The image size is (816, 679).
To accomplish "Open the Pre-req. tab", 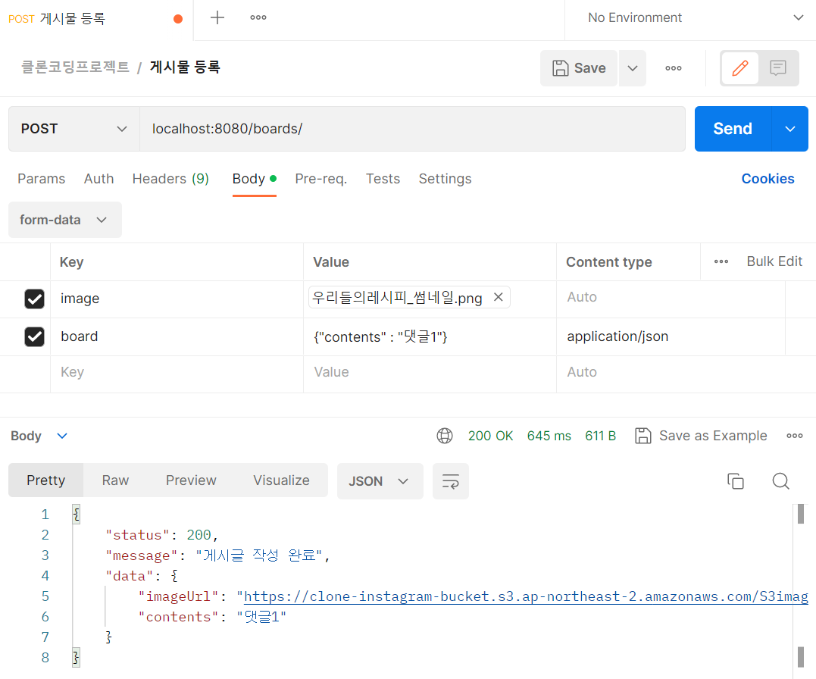I will pos(321,179).
